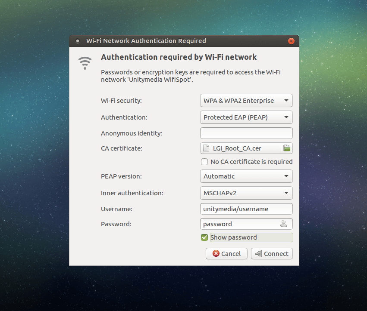
Task: Expand the PEAP version dropdown
Action: tap(246, 176)
